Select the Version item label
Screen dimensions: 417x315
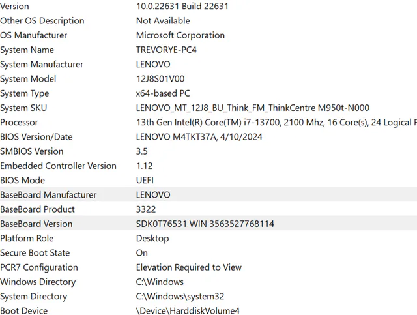click(x=14, y=6)
